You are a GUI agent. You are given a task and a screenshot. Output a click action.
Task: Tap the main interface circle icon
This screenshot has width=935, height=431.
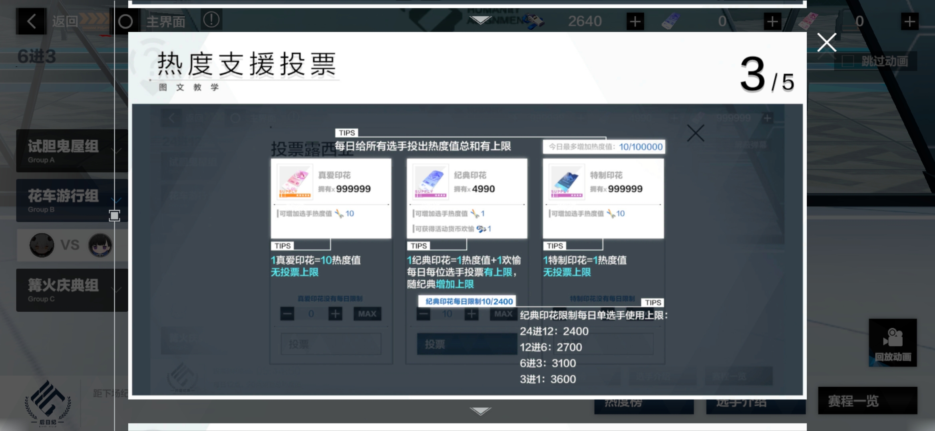pyautogui.click(x=125, y=21)
